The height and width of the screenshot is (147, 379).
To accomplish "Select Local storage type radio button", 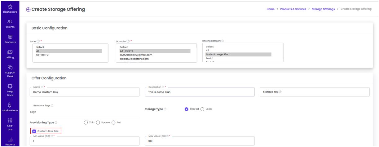I will pos(203,109).
